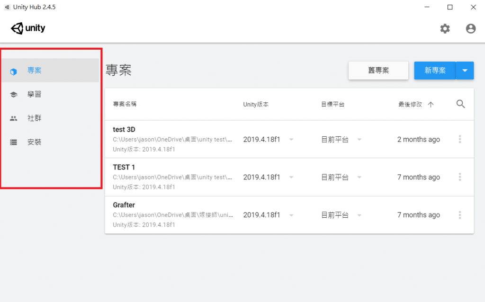Maximize the Unity Hub window
The height and width of the screenshot is (302, 485).
click(x=450, y=7)
